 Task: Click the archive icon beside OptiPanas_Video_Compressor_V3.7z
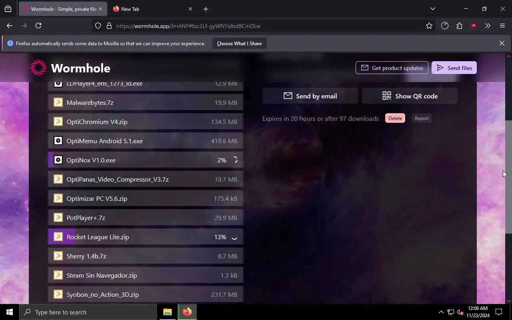click(x=58, y=179)
